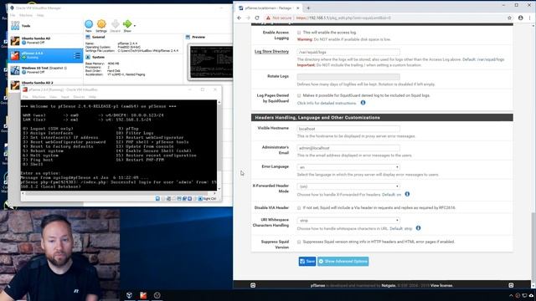
Task: Click the browser Back arrow
Action: click(240, 18)
